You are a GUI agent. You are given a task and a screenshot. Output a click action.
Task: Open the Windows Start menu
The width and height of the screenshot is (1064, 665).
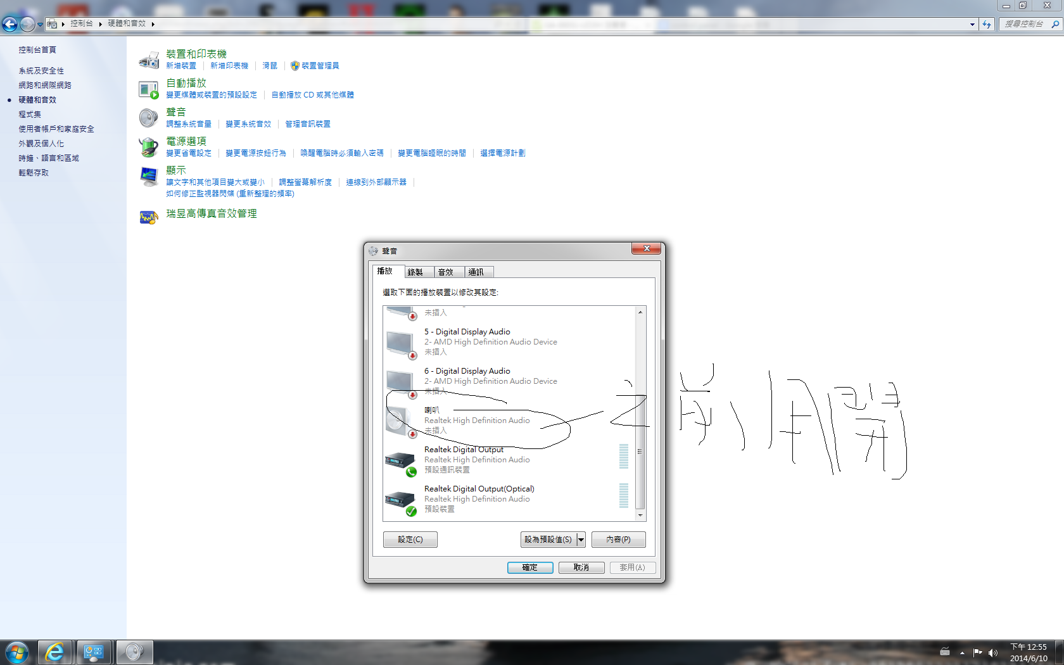[x=17, y=652]
